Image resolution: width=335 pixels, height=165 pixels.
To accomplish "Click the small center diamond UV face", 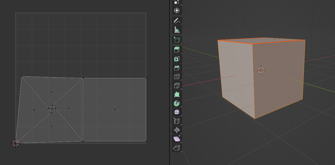I will tap(52, 109).
